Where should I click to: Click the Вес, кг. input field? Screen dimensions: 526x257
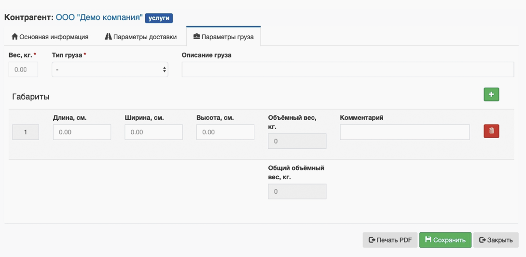coord(23,70)
